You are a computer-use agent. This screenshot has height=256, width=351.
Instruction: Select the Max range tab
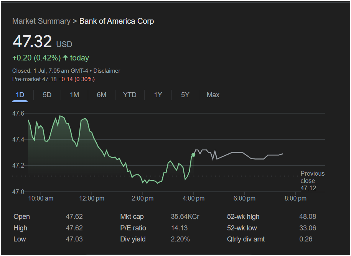click(x=213, y=95)
